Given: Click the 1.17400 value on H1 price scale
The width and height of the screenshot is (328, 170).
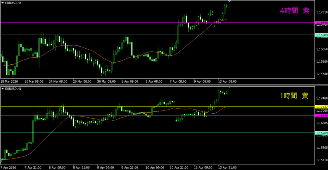Looking at the screenshot, I should pyautogui.click(x=321, y=98).
